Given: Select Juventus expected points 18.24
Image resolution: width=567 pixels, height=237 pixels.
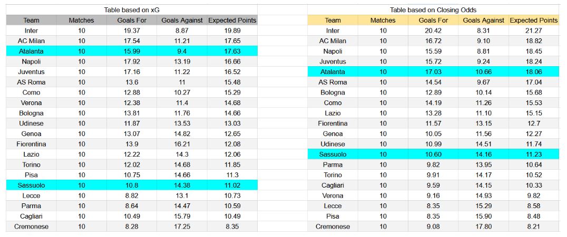Looking at the screenshot, I should [534, 61].
